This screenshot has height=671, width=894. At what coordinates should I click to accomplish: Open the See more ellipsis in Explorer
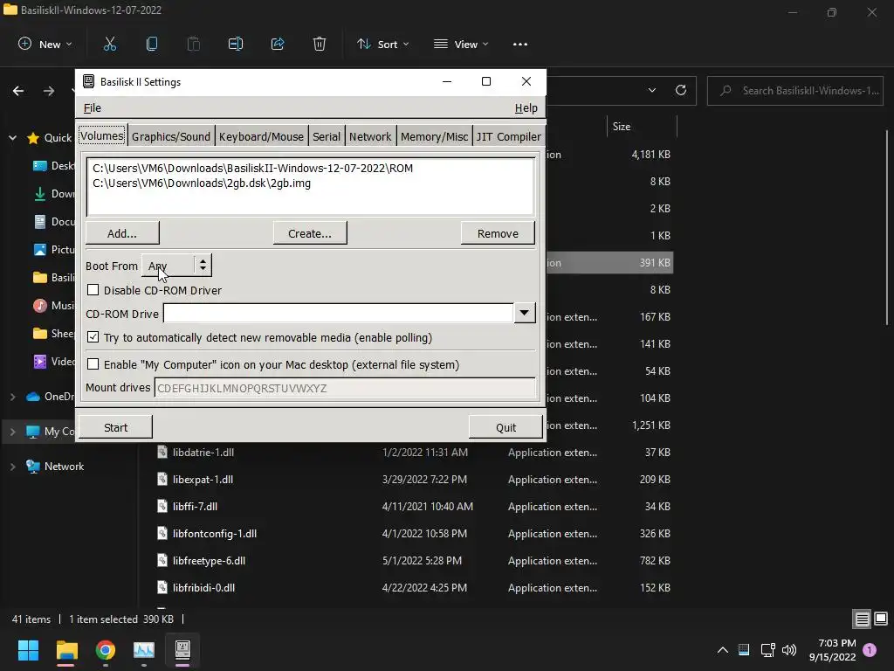520,44
